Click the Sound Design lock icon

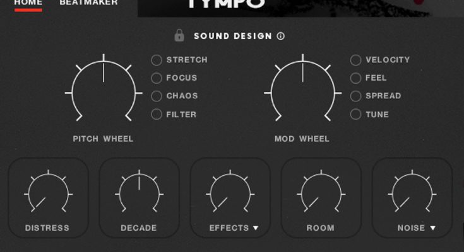click(179, 35)
